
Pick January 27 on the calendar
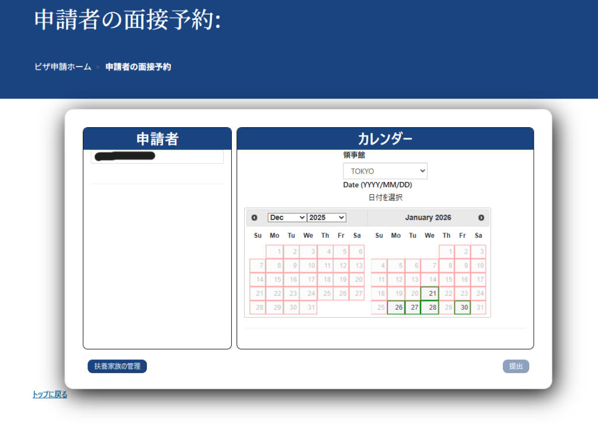413,307
